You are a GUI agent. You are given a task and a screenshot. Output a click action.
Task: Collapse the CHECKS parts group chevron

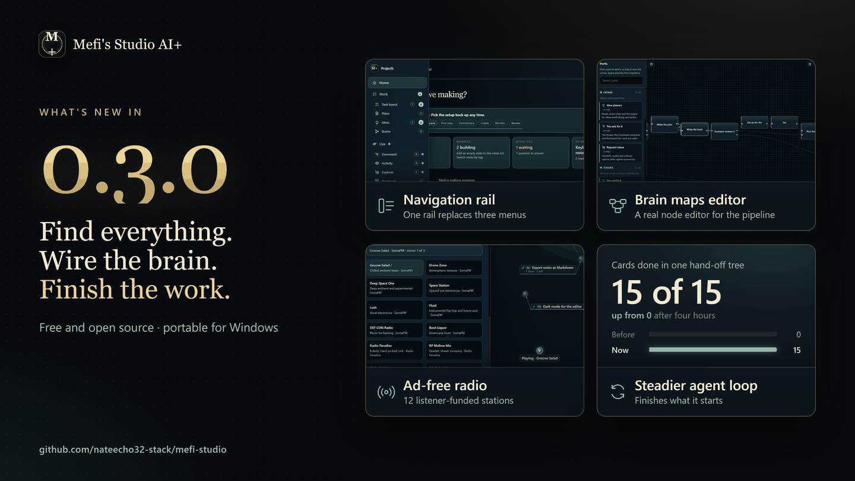[x=639, y=168]
